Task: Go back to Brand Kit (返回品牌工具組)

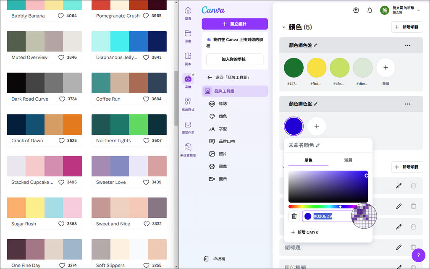Action: (x=228, y=78)
